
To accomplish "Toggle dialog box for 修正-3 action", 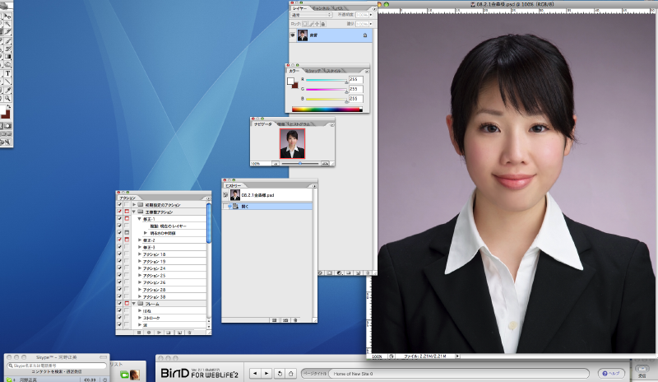I will point(127,247).
